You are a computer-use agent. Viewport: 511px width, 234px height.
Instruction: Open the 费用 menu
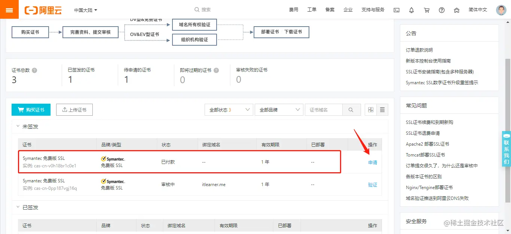coord(294,10)
